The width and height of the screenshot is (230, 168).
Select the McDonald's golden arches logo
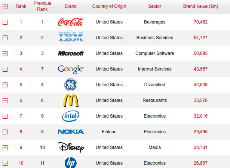point(71,100)
